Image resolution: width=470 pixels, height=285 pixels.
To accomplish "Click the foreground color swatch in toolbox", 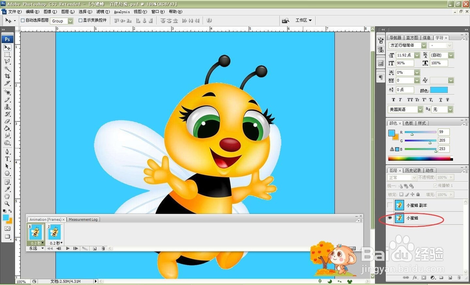I will tap(6, 218).
